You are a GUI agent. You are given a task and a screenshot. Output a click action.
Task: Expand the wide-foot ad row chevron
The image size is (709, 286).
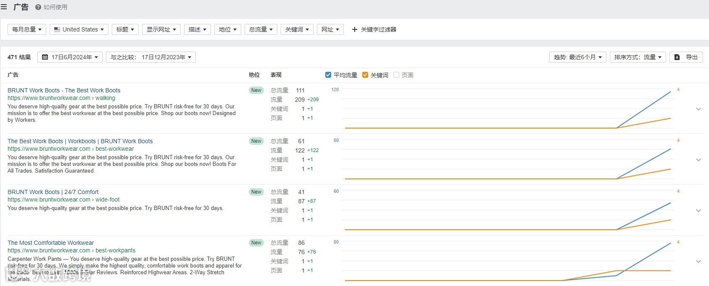click(698, 210)
